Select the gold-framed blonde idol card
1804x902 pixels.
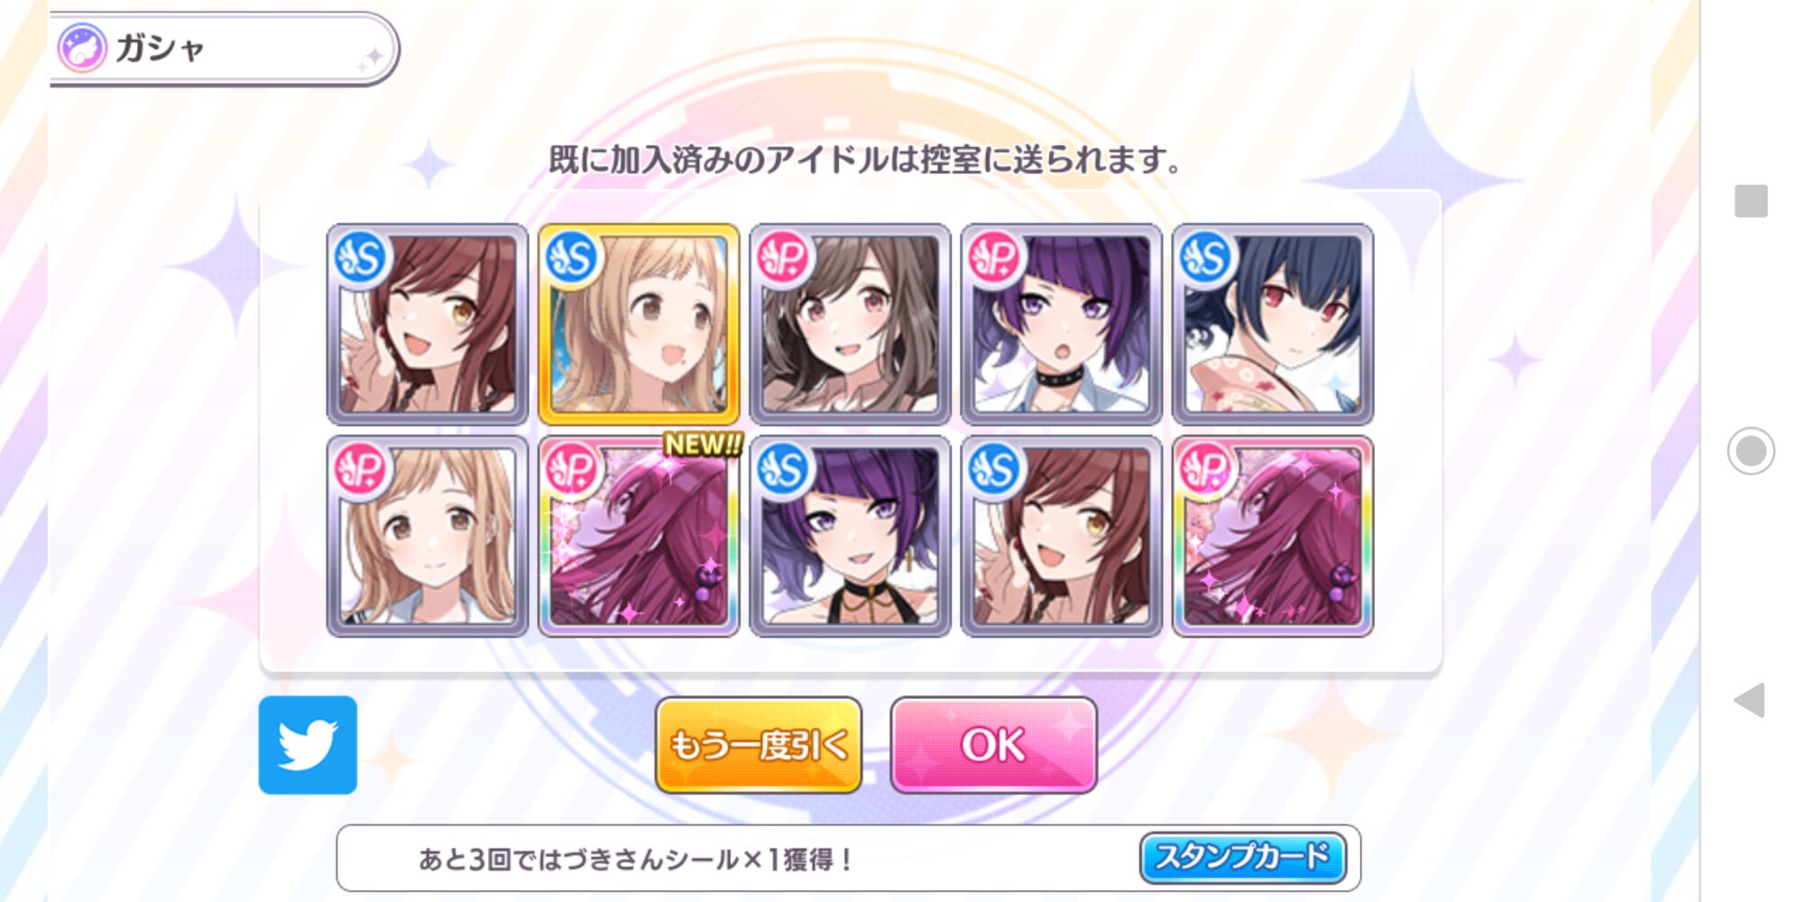pyautogui.click(x=639, y=325)
